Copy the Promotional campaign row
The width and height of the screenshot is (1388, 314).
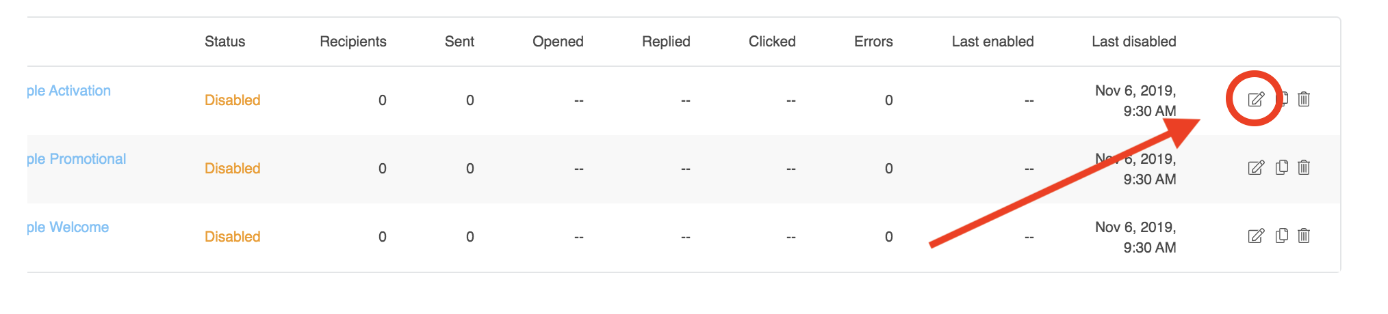(x=1282, y=167)
